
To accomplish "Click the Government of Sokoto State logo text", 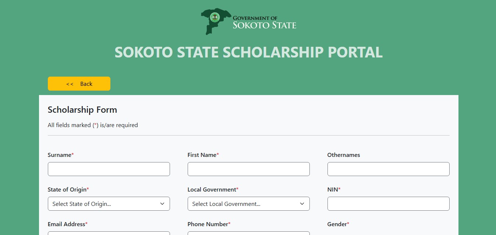I will pyautogui.click(x=264, y=22).
